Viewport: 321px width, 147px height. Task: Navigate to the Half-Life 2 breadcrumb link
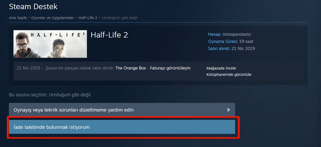(88, 18)
